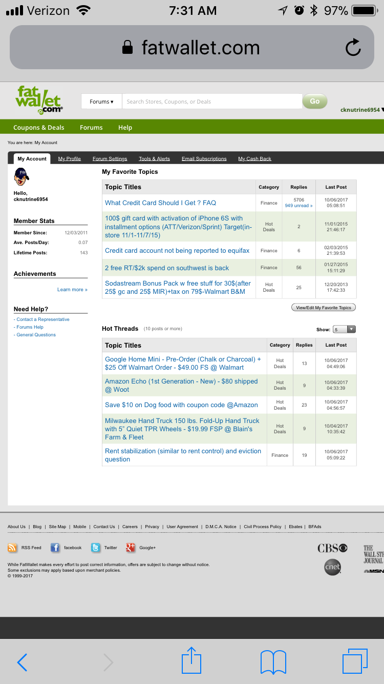Viewport: 384px width, 684px height.
Task: Open Safari bookmarks book icon
Action: pyautogui.click(x=273, y=662)
